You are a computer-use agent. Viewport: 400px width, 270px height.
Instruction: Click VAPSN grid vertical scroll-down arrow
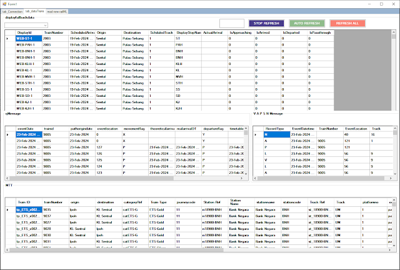(x=395, y=174)
